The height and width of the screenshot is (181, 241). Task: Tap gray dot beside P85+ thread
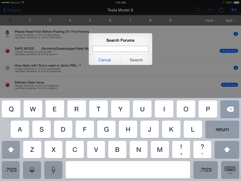7,68
